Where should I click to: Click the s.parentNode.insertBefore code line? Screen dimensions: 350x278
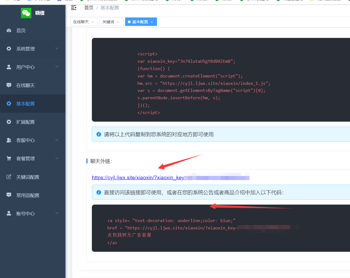pyautogui.click(x=179, y=98)
